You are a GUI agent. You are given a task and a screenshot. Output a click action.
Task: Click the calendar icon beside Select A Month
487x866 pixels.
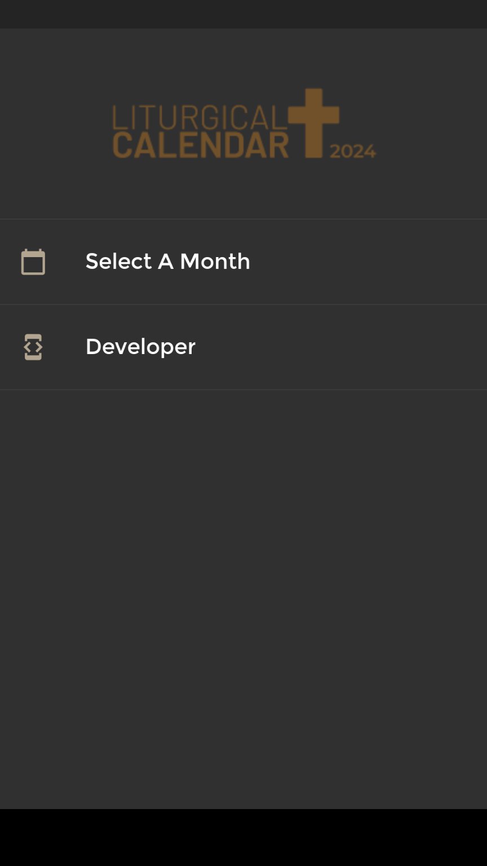tap(33, 262)
